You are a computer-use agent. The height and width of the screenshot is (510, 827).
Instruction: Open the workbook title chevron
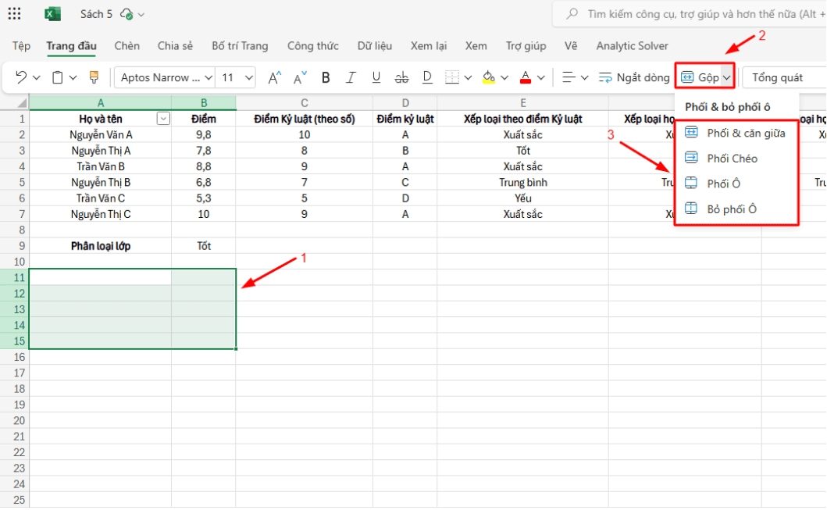[141, 15]
